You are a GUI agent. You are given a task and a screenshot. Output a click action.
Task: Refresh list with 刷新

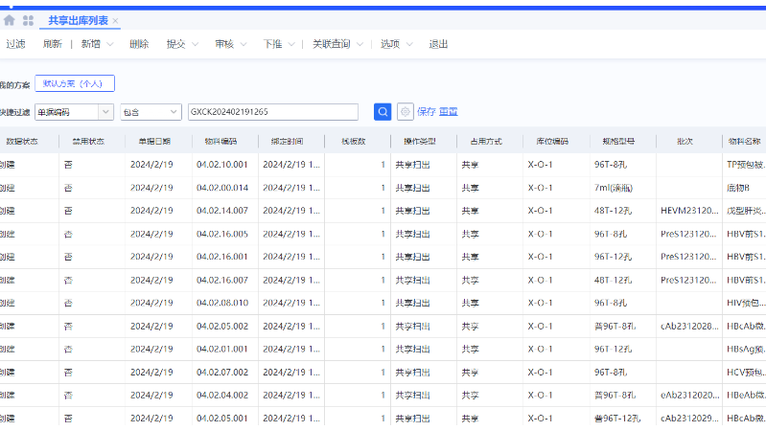(x=53, y=44)
